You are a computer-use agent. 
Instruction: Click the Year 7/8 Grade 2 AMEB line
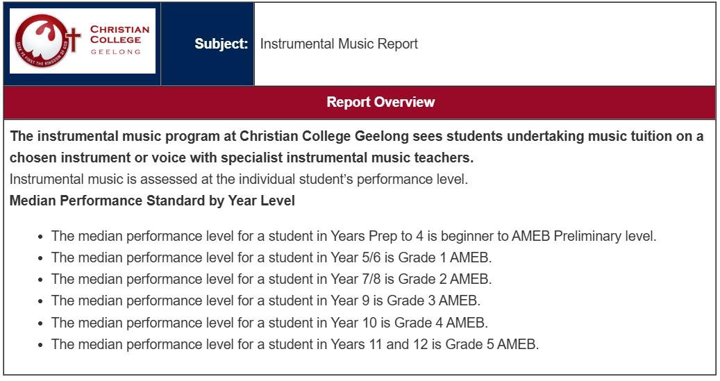click(x=271, y=279)
